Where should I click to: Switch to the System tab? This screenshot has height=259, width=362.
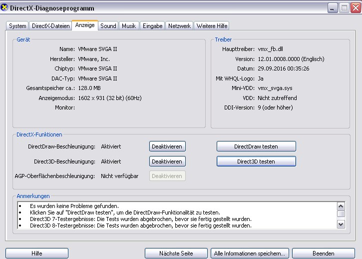pyautogui.click(x=17, y=25)
